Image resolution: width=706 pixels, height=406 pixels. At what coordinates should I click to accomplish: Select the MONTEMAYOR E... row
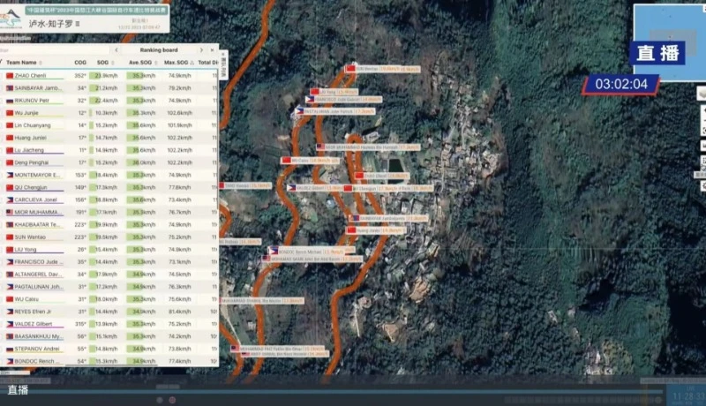coord(109,175)
